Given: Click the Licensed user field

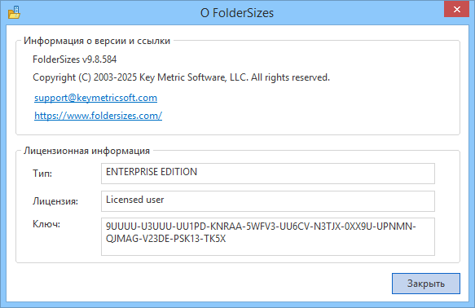Looking at the screenshot, I should (x=268, y=201).
